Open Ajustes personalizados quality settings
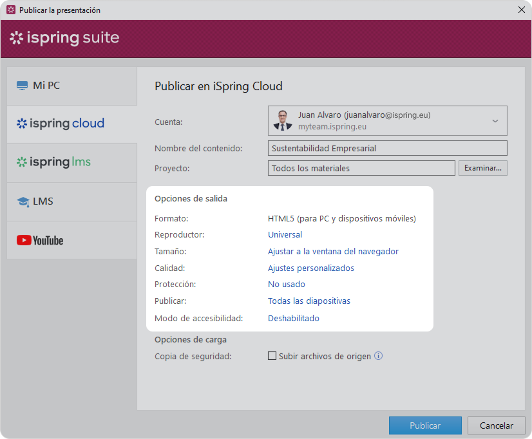The width and height of the screenshot is (532, 439). [311, 268]
